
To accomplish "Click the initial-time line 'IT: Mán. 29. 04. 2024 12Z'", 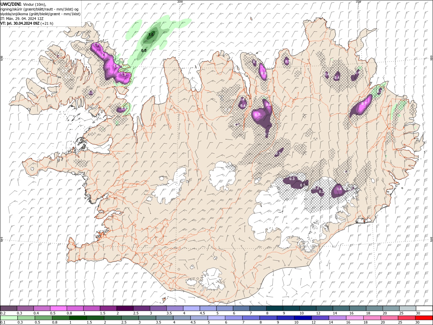I will coord(22,19).
